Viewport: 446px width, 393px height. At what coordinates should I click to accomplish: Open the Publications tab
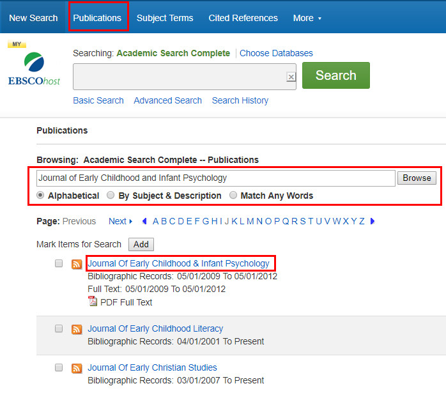[97, 18]
